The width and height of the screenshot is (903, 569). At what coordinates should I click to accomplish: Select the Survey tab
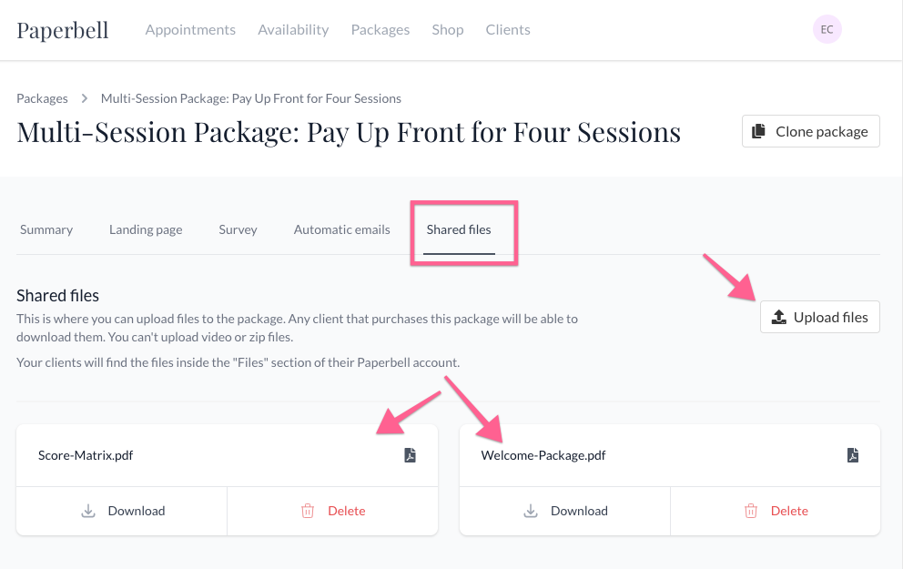click(238, 229)
